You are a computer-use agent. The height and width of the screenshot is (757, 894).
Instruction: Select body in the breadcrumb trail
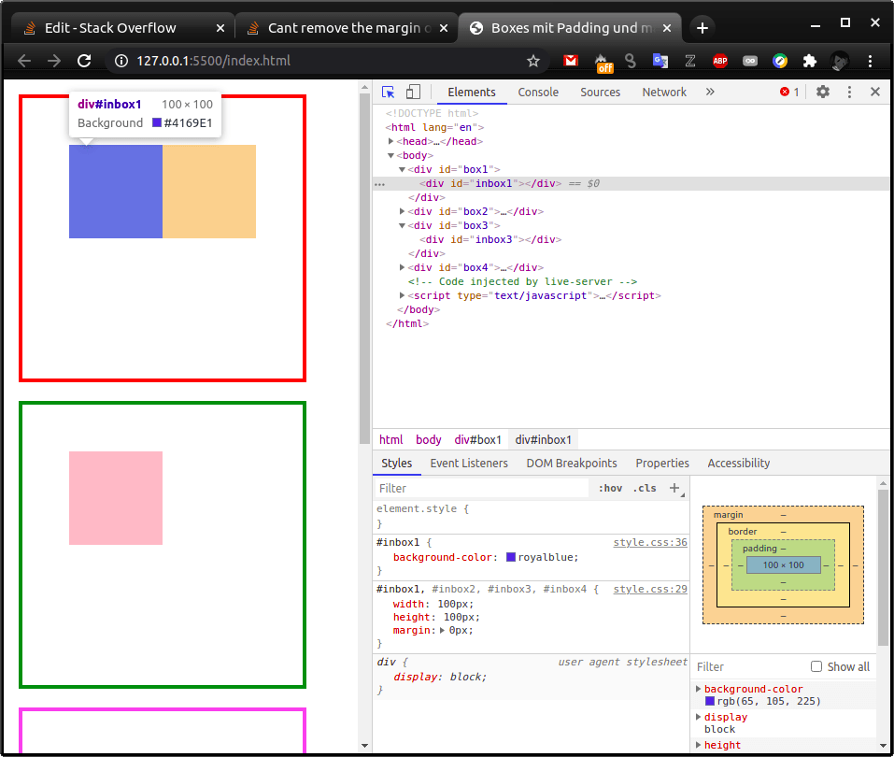point(428,439)
